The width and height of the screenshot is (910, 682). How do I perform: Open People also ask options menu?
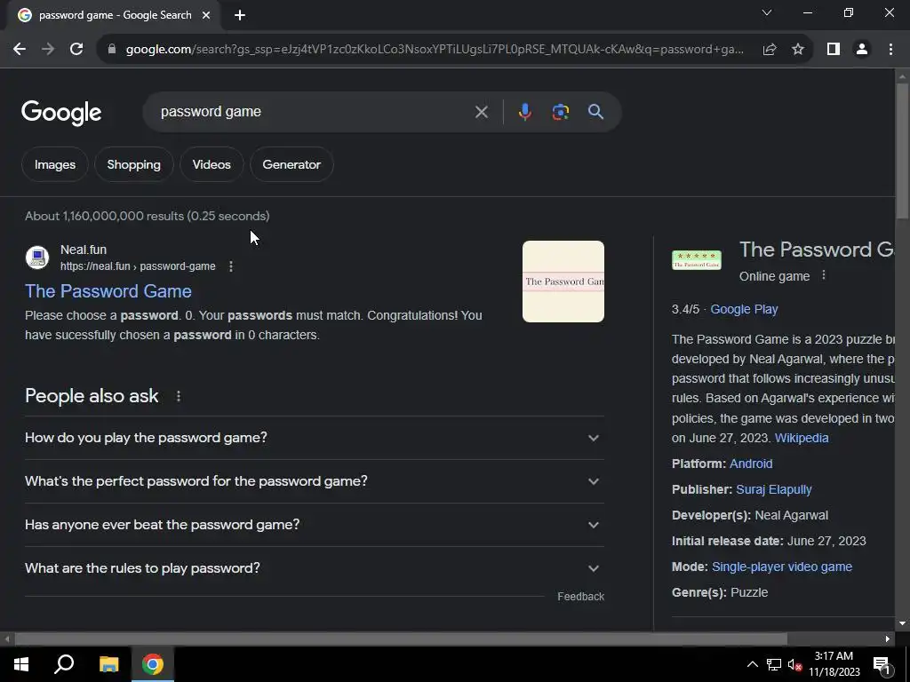(x=178, y=396)
